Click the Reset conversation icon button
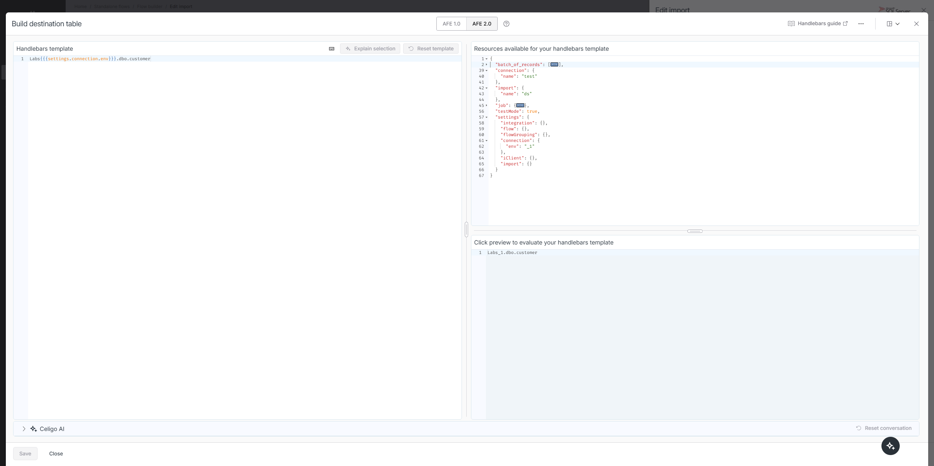The width and height of the screenshot is (934, 466). click(858, 428)
